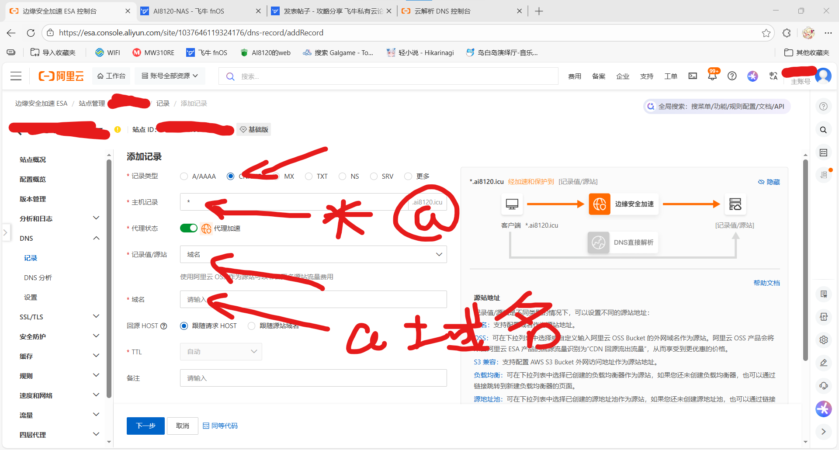Open the notification bell with 99+ badge
839x450 pixels.
coord(712,75)
